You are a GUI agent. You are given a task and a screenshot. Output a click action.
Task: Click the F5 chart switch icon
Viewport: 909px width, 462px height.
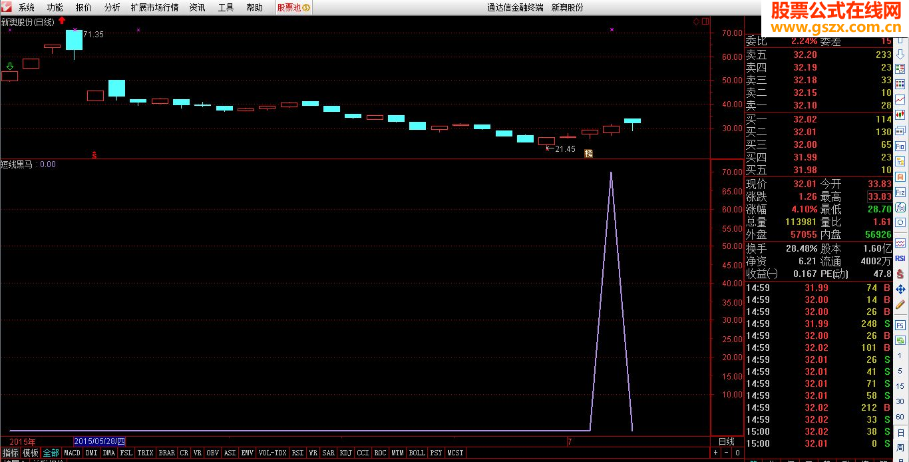pos(900,325)
